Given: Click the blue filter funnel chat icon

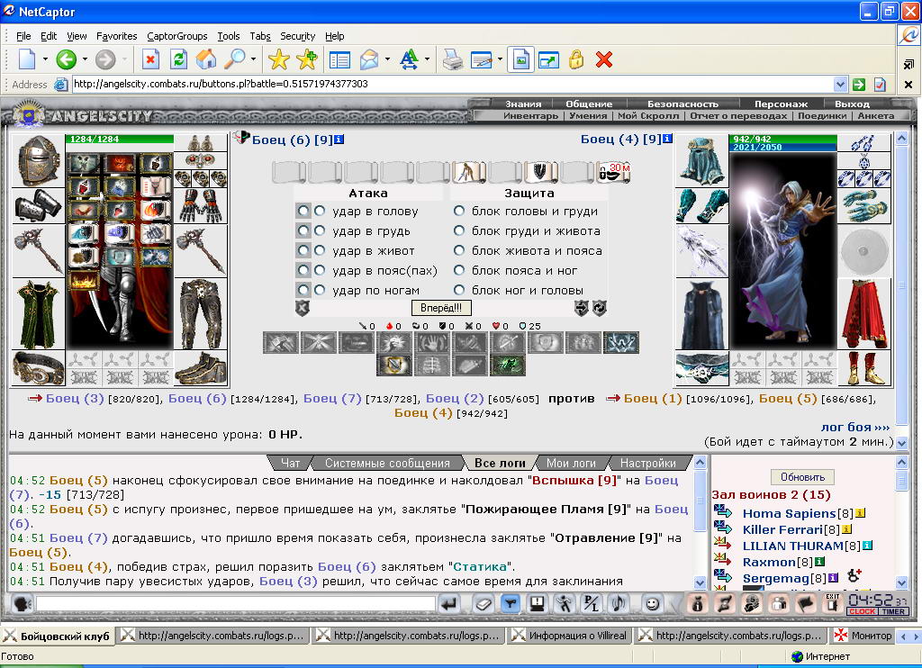Looking at the screenshot, I should (511, 604).
